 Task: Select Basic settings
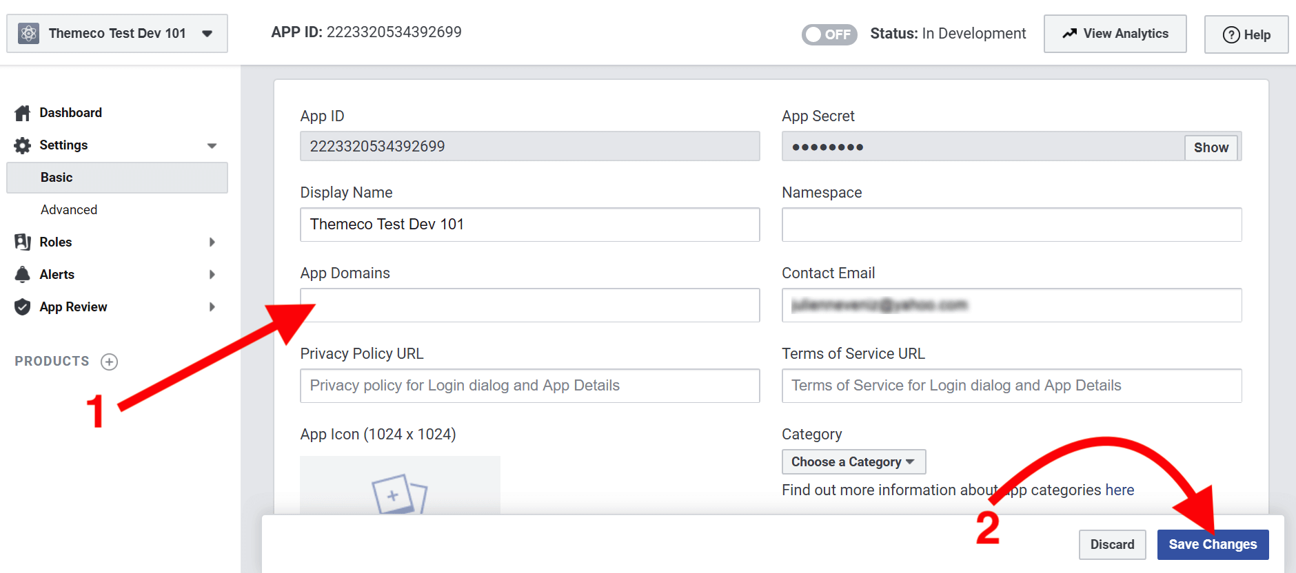pyautogui.click(x=117, y=178)
